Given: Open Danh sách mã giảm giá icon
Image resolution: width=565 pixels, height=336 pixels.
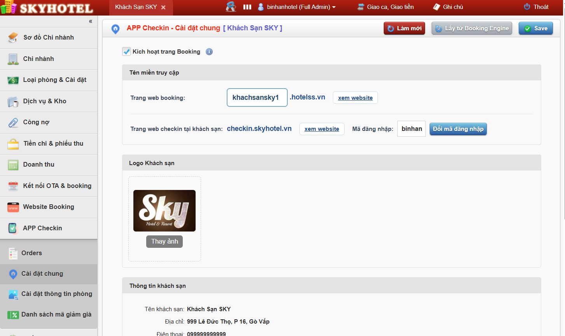Looking at the screenshot, I should click(x=13, y=315).
